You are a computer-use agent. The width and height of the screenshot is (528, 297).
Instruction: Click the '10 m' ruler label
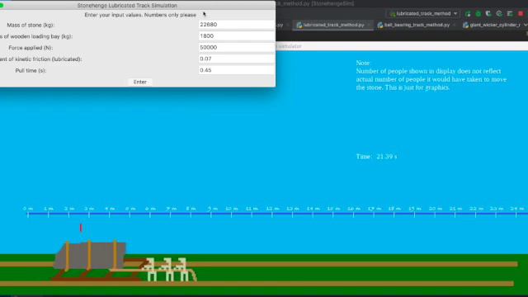pyautogui.click(x=231, y=209)
